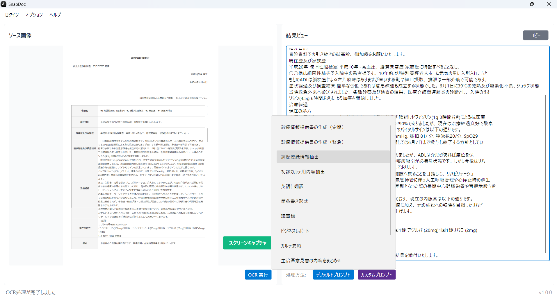
Task: Select 診療情報提供書の作成（定期） from the list
Action: [312, 127]
